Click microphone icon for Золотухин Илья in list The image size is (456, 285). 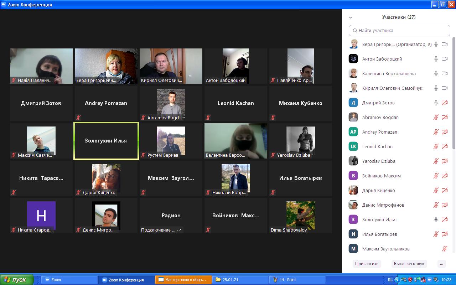(x=436, y=219)
